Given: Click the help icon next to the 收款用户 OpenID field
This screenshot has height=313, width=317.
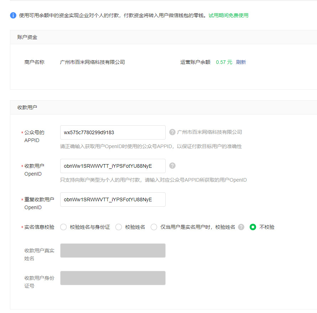Looking at the screenshot, I should click(172, 166).
